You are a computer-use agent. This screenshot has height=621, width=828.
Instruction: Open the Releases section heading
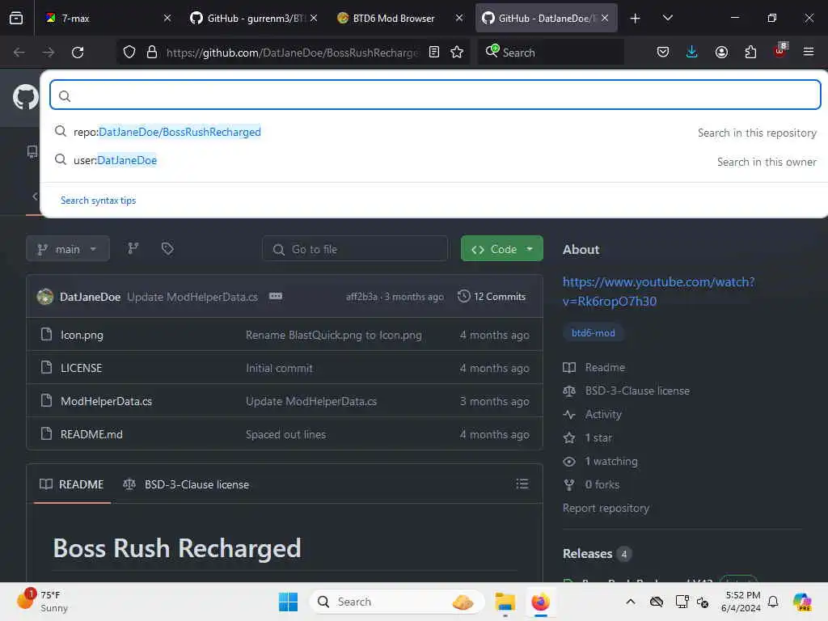(x=587, y=553)
